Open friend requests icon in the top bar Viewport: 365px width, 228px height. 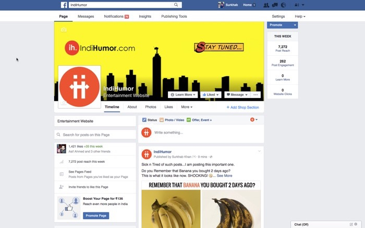coord(266,5)
